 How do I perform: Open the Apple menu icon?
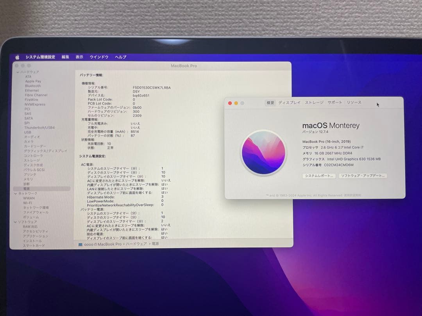(x=18, y=57)
